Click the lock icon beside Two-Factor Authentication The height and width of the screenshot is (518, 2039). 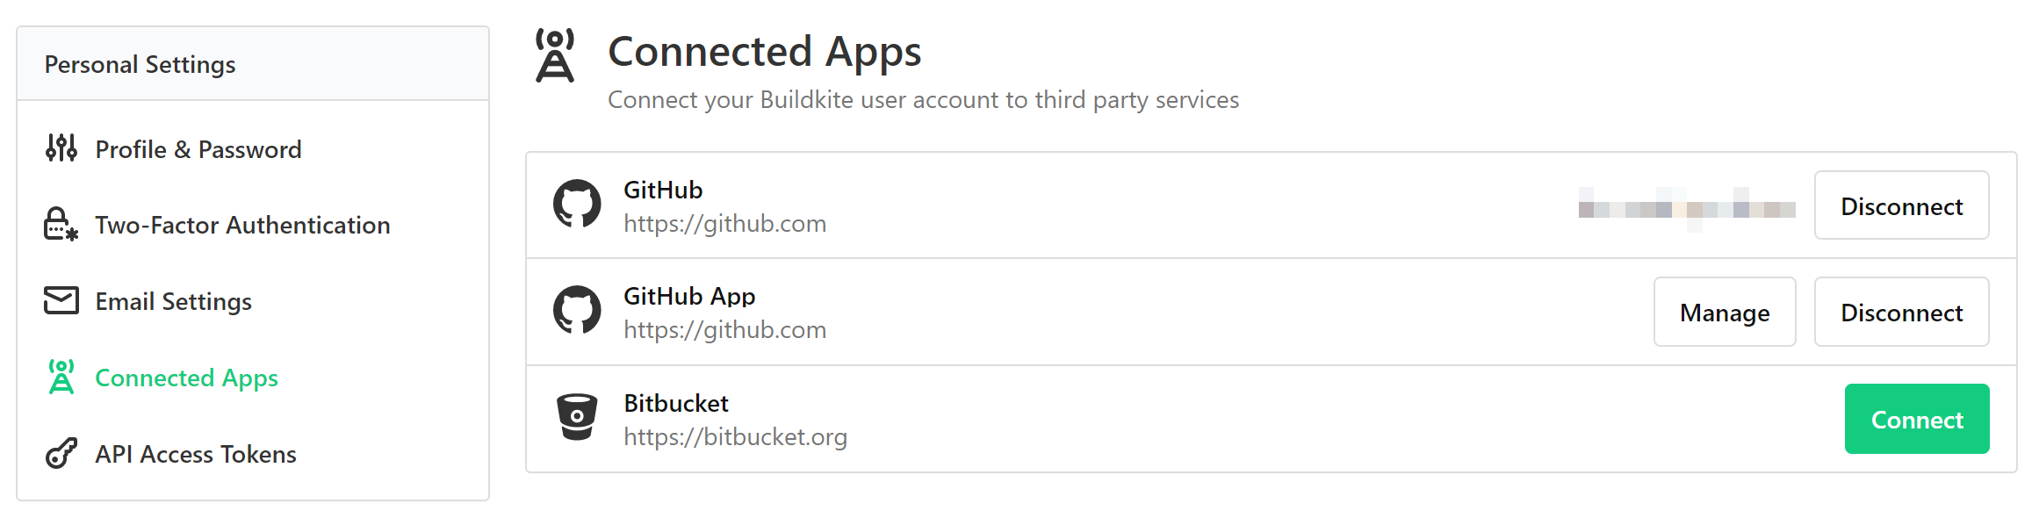pos(59,225)
